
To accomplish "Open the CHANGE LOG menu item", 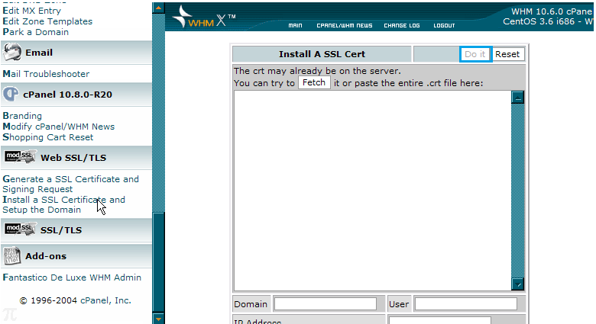I will [x=402, y=25].
